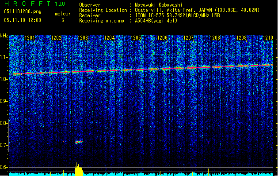Image resolution: width=278 pixels, height=176 pixels.
Task: Click the 1205 time marker
Action: [x=136, y=38]
